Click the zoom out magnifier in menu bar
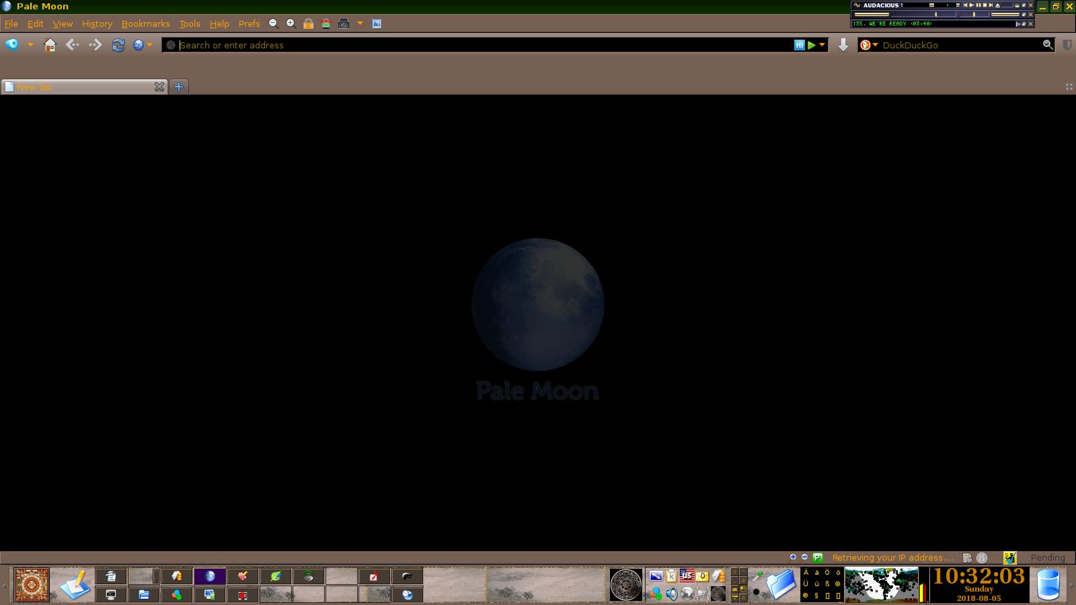Image resolution: width=1076 pixels, height=605 pixels. click(273, 24)
